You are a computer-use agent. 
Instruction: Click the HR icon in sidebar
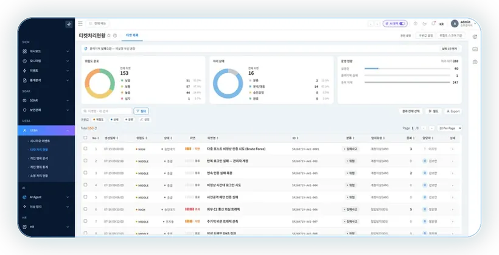coord(25,227)
